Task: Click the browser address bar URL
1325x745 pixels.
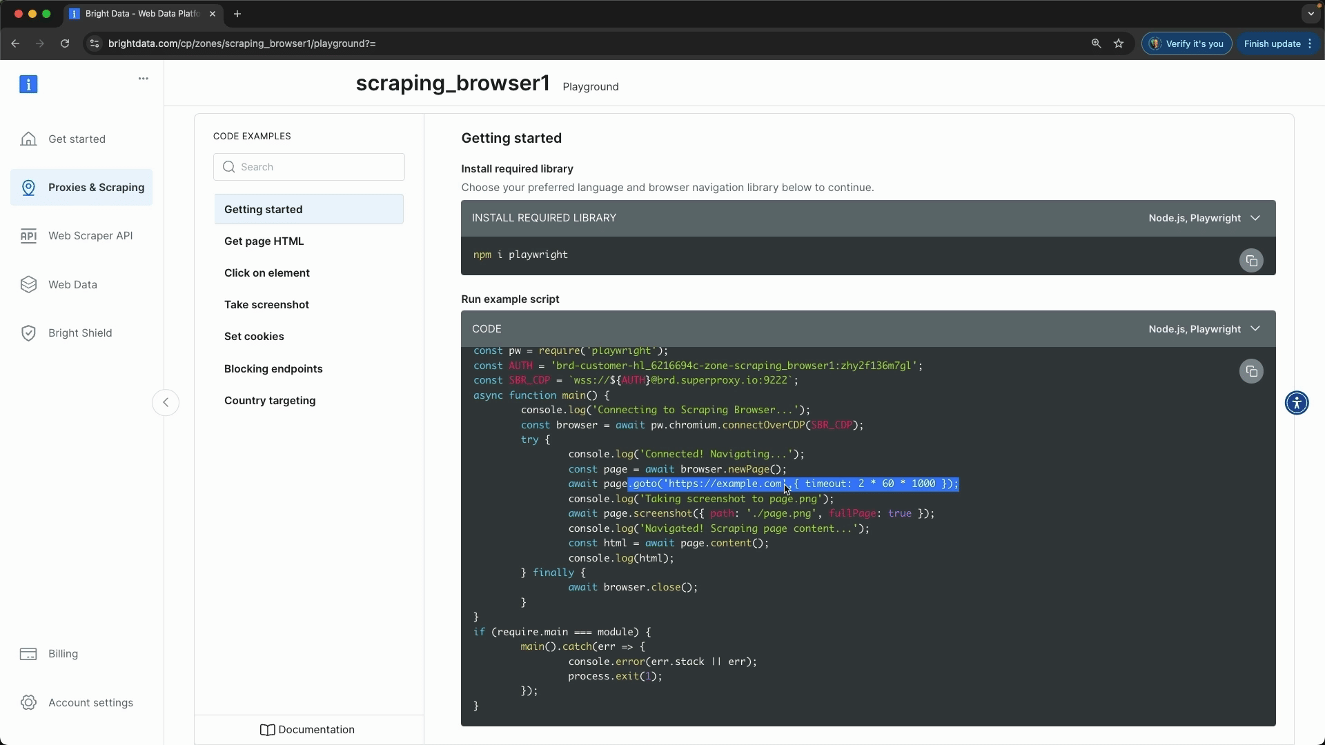Action: tap(242, 43)
